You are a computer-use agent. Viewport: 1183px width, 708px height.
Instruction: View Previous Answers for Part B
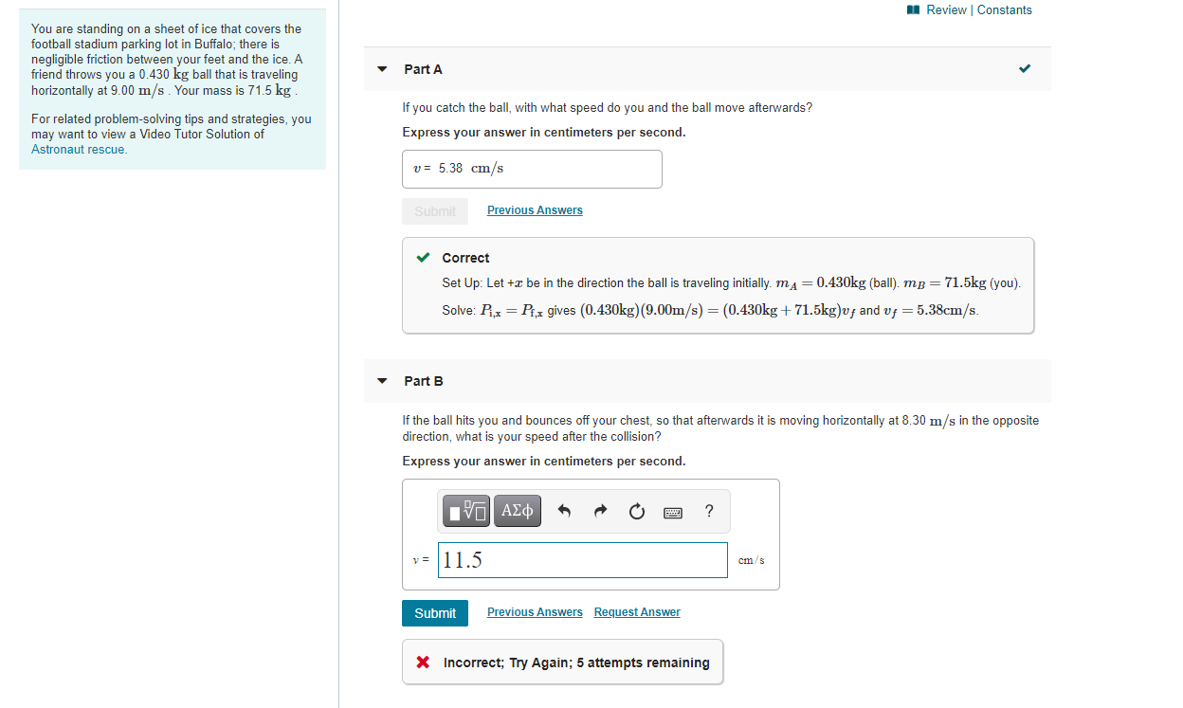[x=534, y=611]
